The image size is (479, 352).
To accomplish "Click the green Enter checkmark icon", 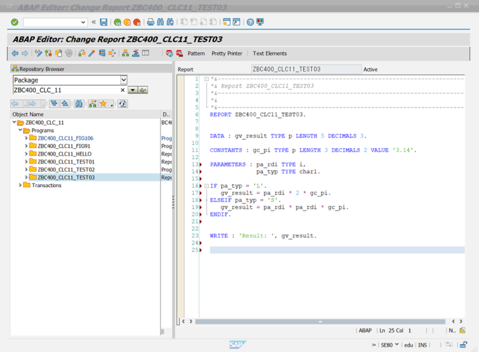I will click(14, 22).
